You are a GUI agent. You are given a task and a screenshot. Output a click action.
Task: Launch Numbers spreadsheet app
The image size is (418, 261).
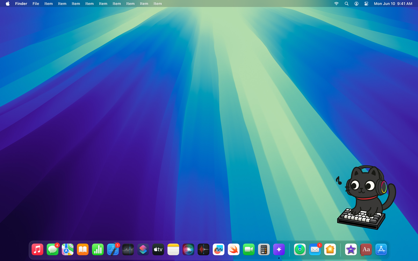(x=98, y=249)
